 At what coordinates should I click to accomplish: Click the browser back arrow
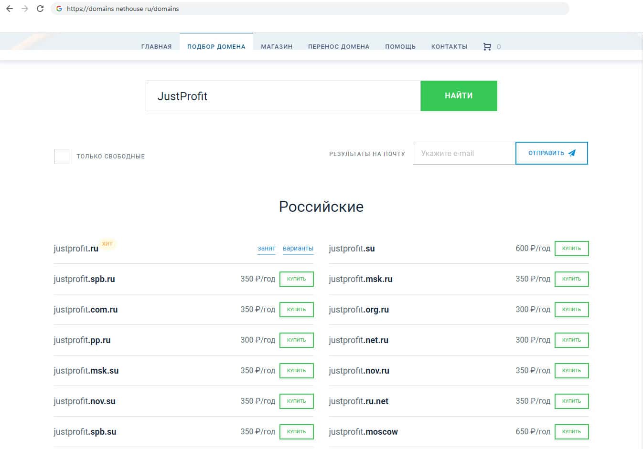pyautogui.click(x=10, y=9)
